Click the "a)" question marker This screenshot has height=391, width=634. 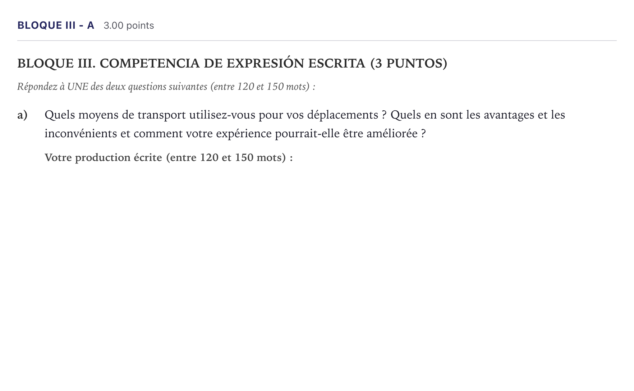tap(22, 115)
